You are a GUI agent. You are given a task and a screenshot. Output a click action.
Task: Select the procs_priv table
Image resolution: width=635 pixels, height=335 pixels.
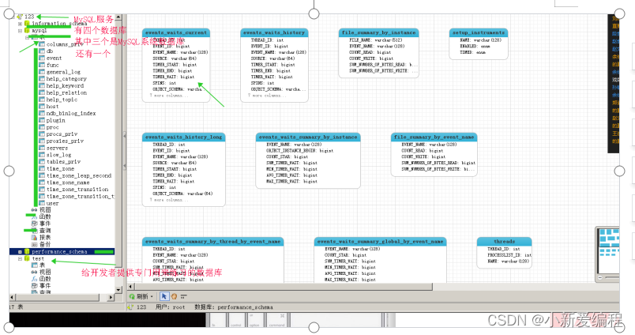point(62,134)
